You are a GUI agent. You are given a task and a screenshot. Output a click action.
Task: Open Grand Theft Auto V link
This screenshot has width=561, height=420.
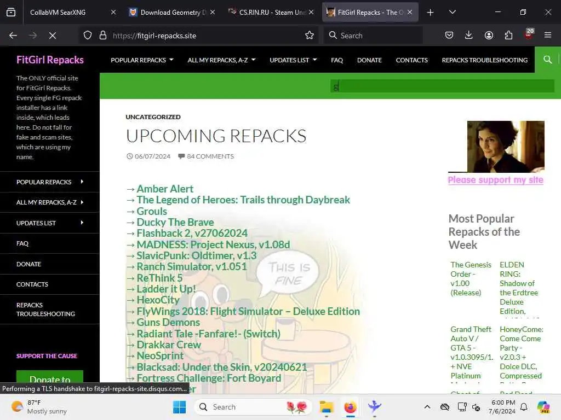click(472, 352)
